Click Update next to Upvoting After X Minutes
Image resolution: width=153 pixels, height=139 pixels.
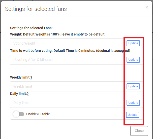point(133,60)
